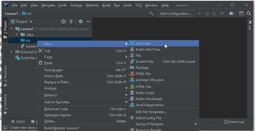This screenshot has width=255, height=131.
Task: Toggle the 2: Structure tool window tab
Action: [x=5, y=76]
